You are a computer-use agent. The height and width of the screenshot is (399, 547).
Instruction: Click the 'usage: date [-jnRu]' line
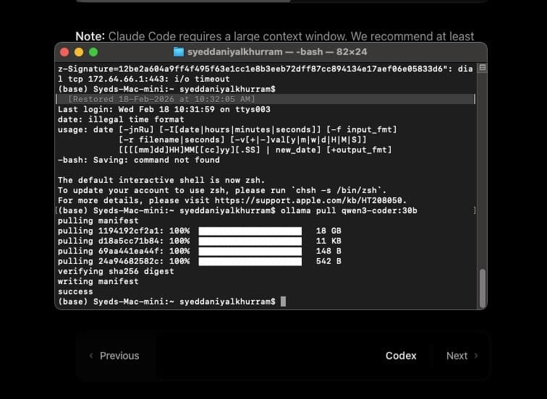coord(227,129)
